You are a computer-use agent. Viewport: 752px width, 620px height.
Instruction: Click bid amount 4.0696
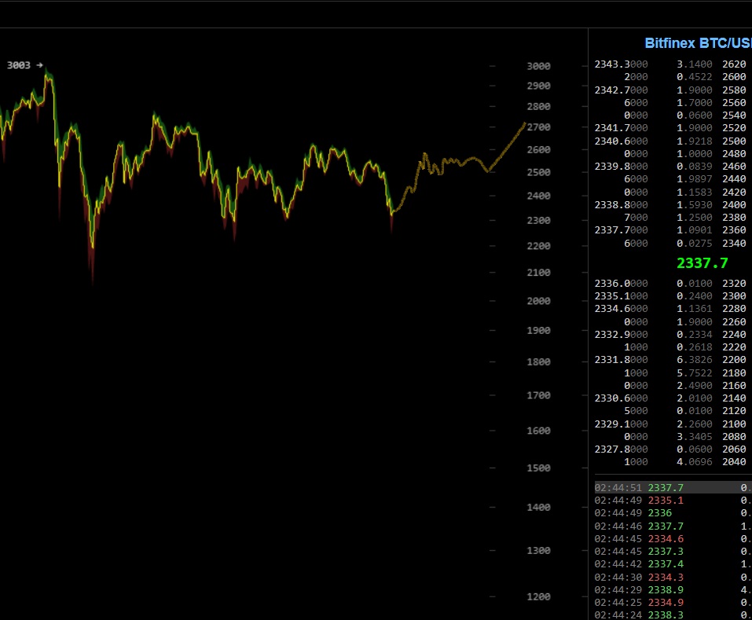click(x=695, y=462)
